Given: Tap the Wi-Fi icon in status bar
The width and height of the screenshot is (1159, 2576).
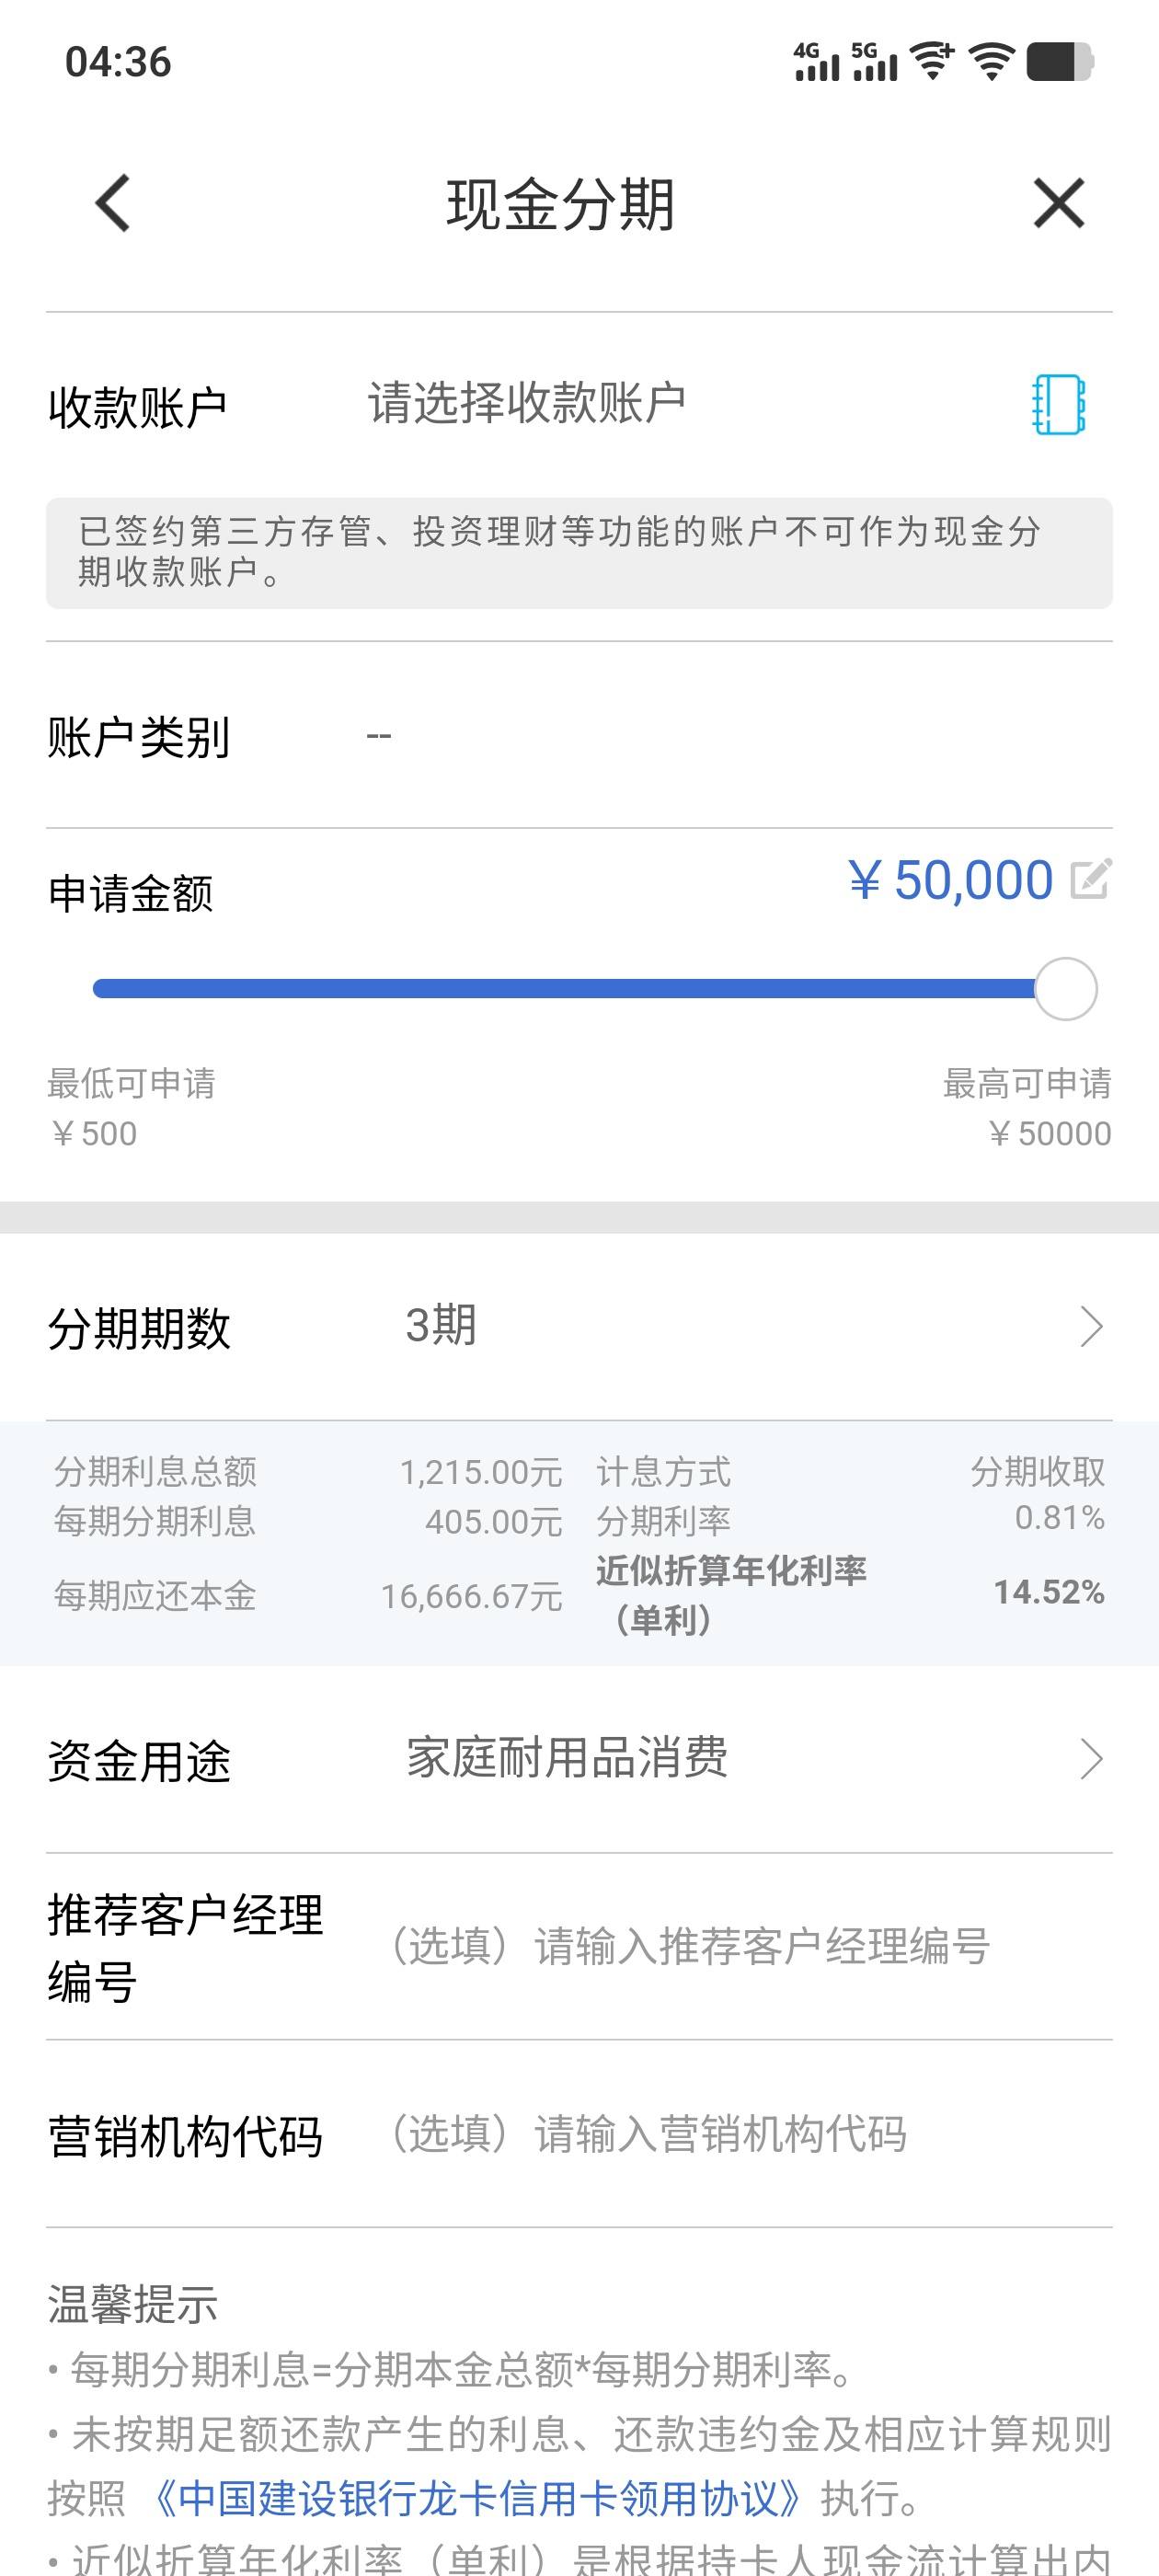Looking at the screenshot, I should point(991,61).
